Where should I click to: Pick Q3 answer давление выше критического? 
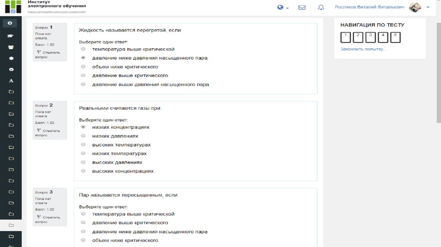point(83,222)
